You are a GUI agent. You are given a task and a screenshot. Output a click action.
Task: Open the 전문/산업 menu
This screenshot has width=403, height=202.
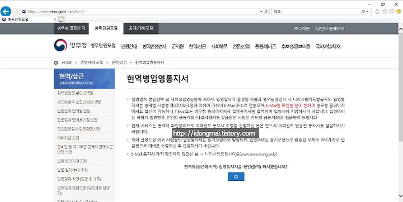241,46
